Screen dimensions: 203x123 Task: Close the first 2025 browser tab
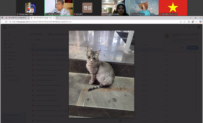(29, 18)
